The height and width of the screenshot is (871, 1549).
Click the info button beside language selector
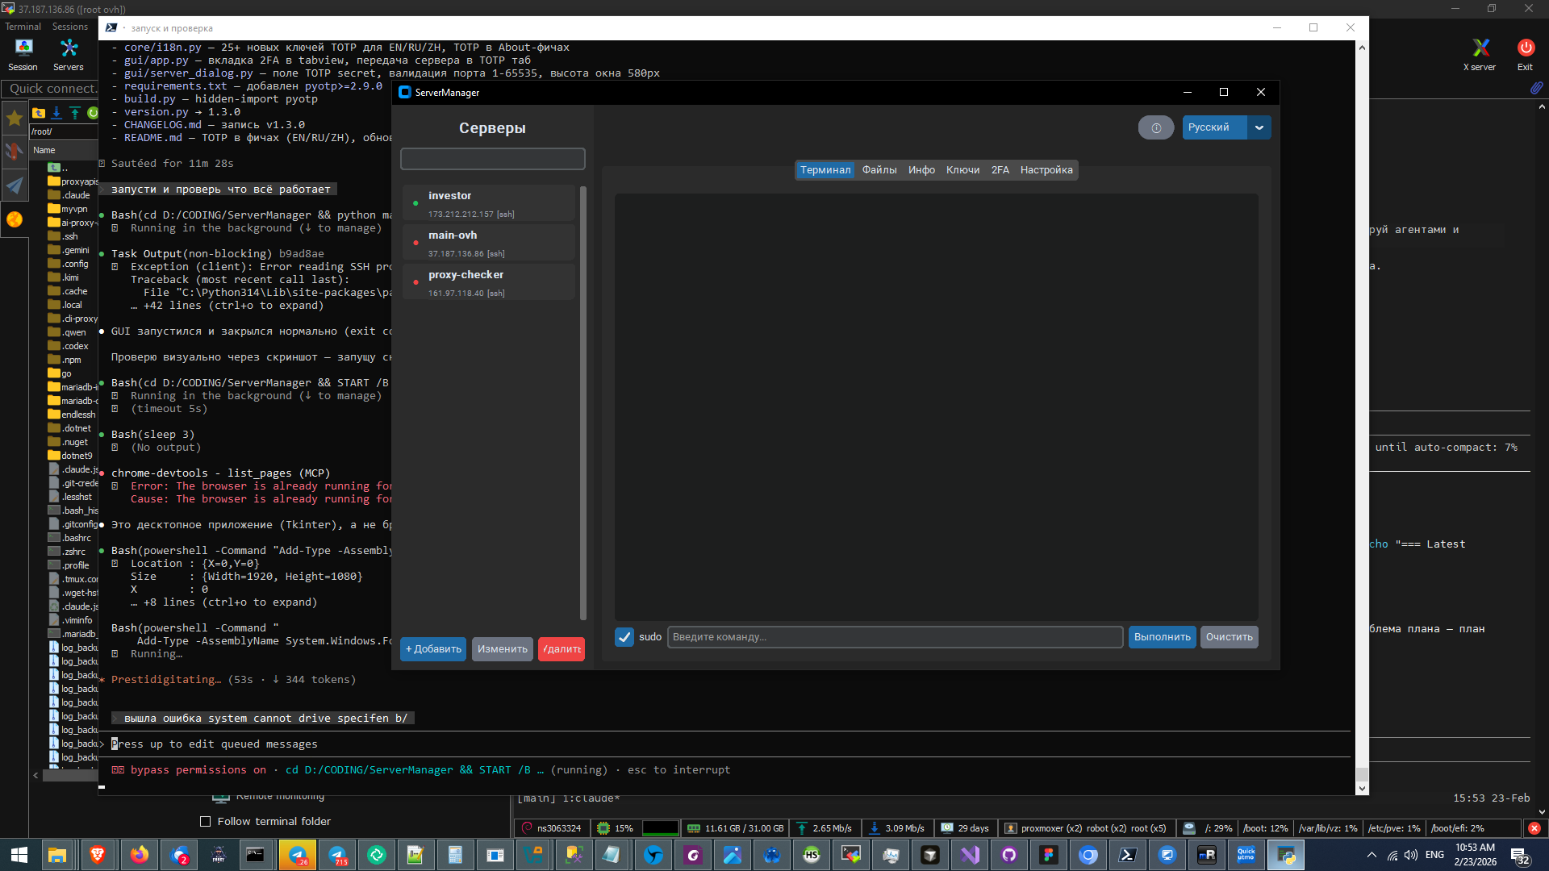coord(1155,127)
